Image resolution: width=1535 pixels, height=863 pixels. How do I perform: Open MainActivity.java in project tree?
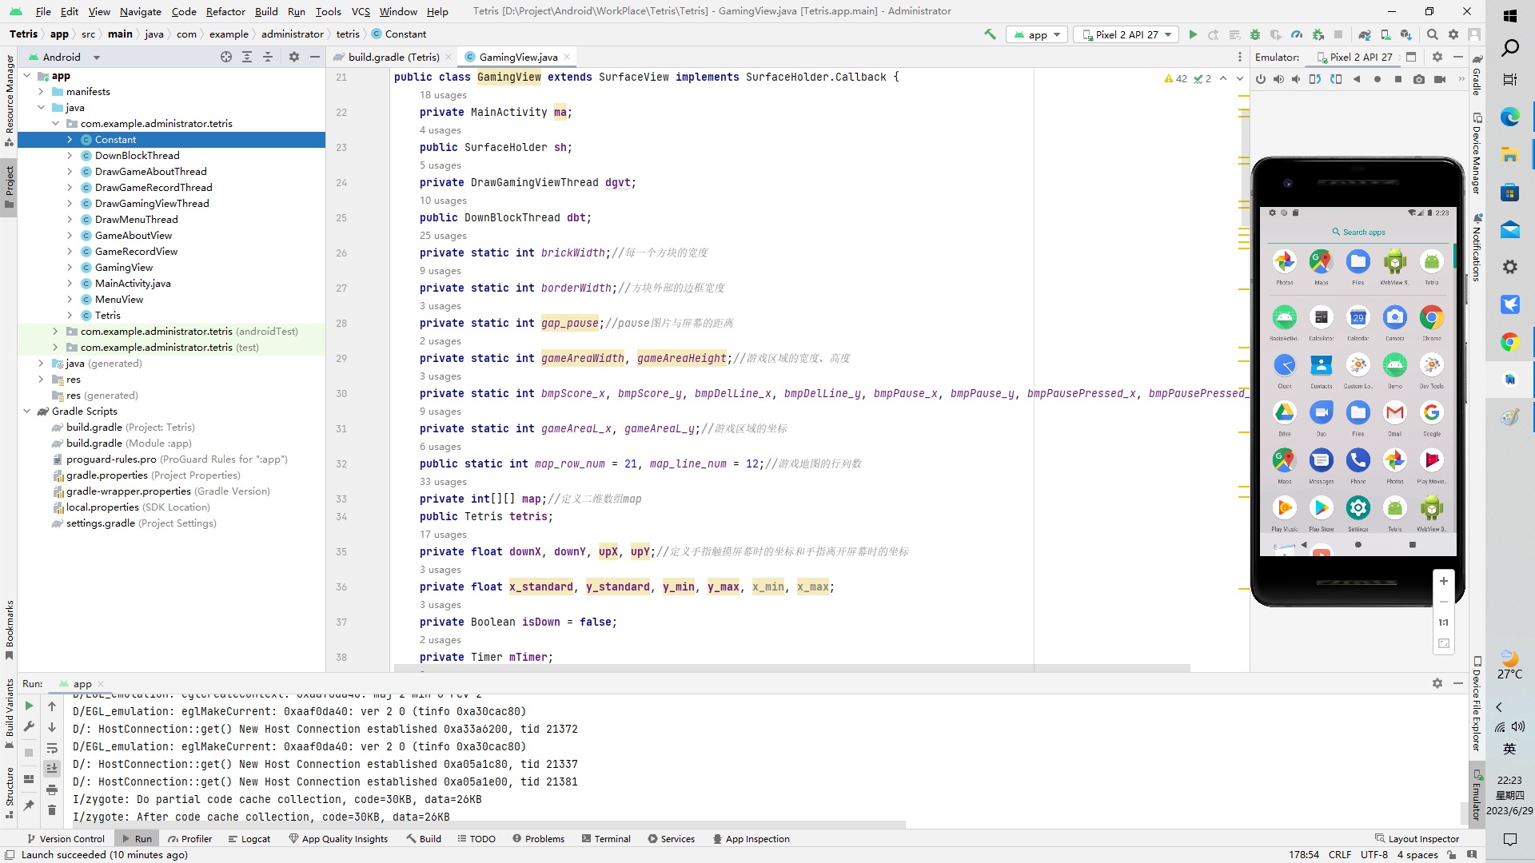click(133, 284)
